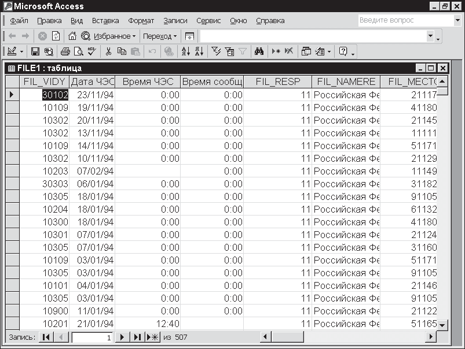465x349 pixels.
Task: Jump to the last record button
Action: tap(137, 337)
